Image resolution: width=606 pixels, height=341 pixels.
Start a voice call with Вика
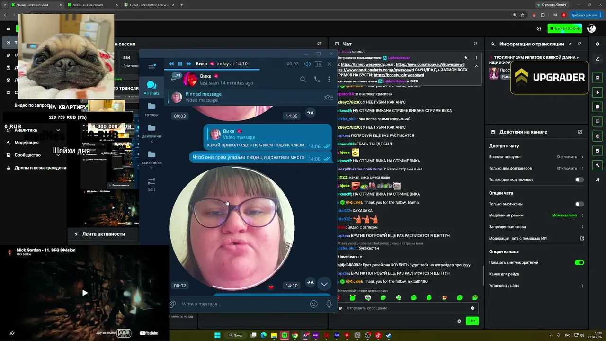317,79
